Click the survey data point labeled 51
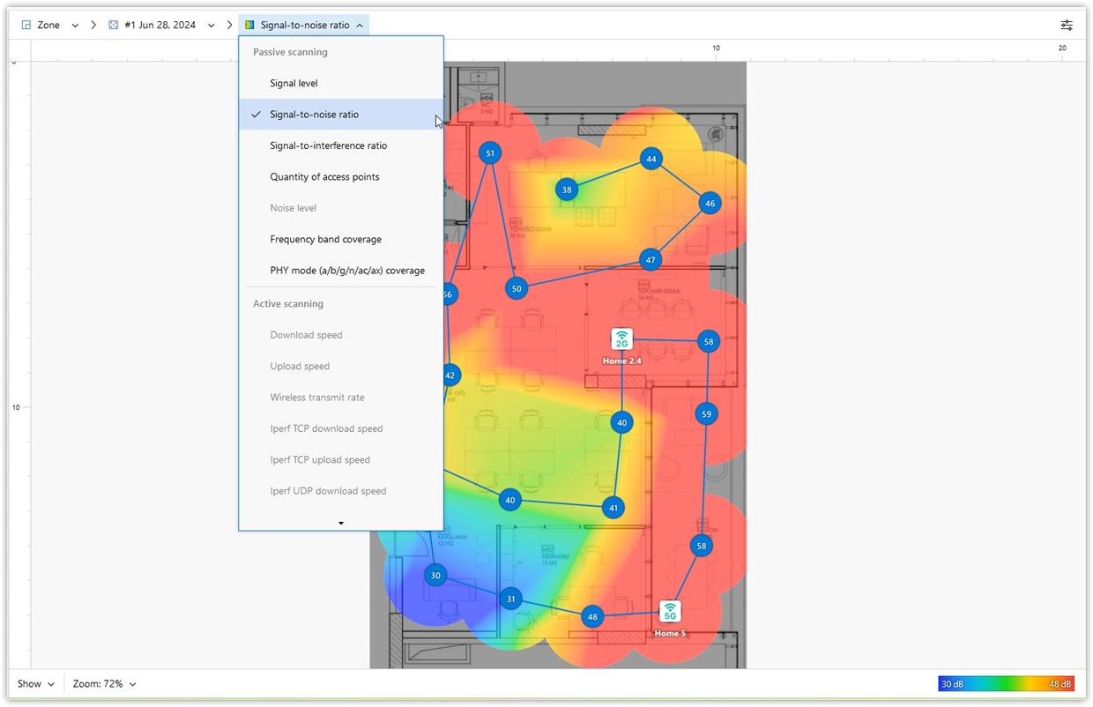Image resolution: width=1093 pixels, height=707 pixels. tap(489, 153)
